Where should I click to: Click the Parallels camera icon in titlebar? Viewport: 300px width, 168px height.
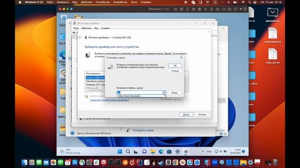224,9
